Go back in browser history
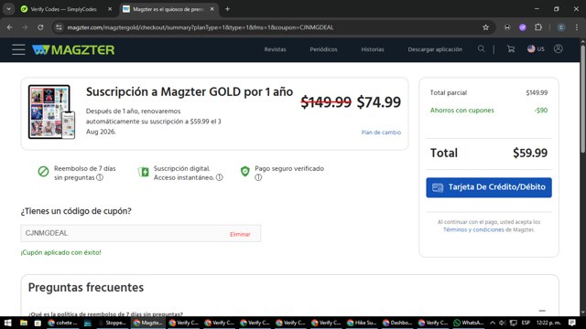The width and height of the screenshot is (586, 329). 10,27
